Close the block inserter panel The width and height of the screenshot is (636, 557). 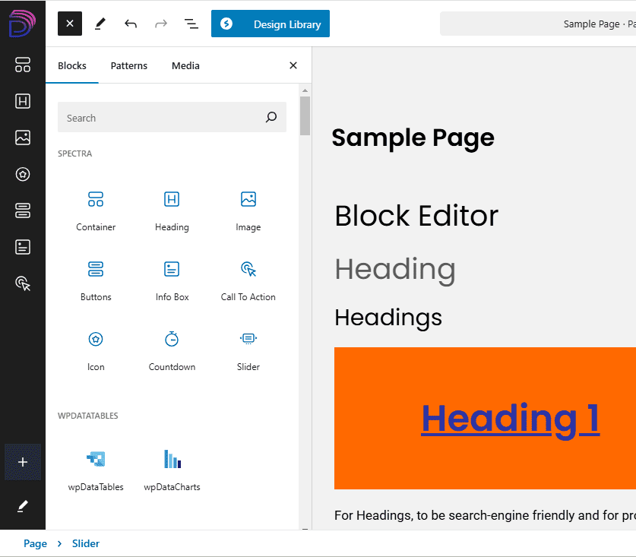(x=293, y=66)
